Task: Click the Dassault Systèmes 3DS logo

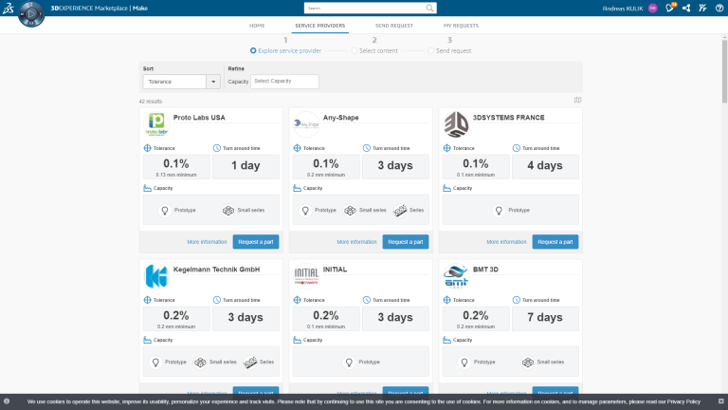Action: click(x=8, y=8)
